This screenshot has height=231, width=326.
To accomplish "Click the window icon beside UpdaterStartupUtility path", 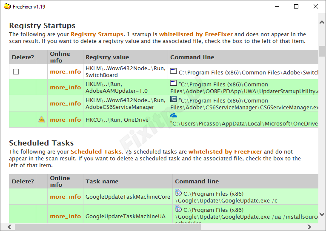I will point(174,83).
